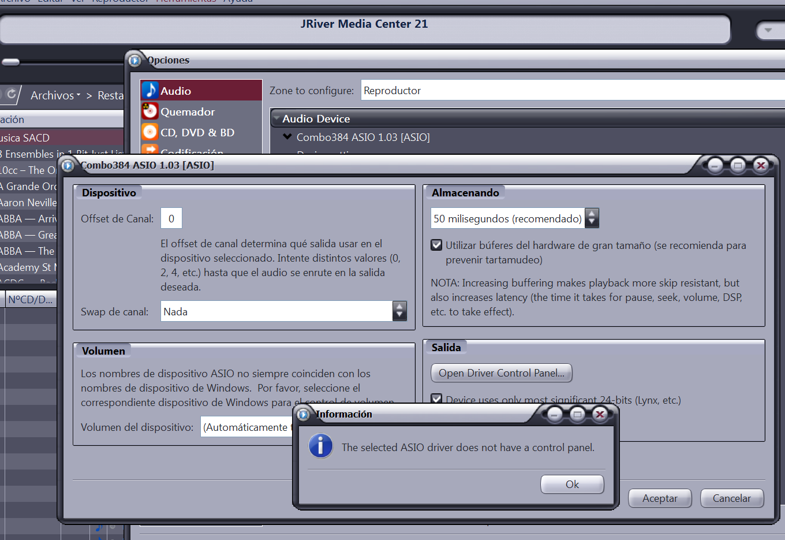Open the Archivos breadcrumb dropdown
Screen dimensions: 785x540
pyautogui.click(x=55, y=95)
